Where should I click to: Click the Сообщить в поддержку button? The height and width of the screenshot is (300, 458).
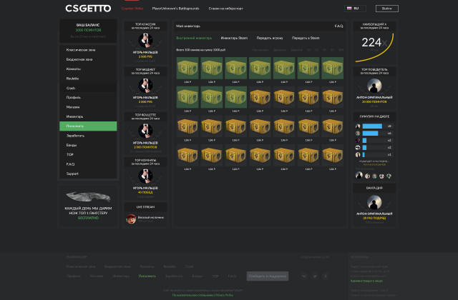[268, 276]
